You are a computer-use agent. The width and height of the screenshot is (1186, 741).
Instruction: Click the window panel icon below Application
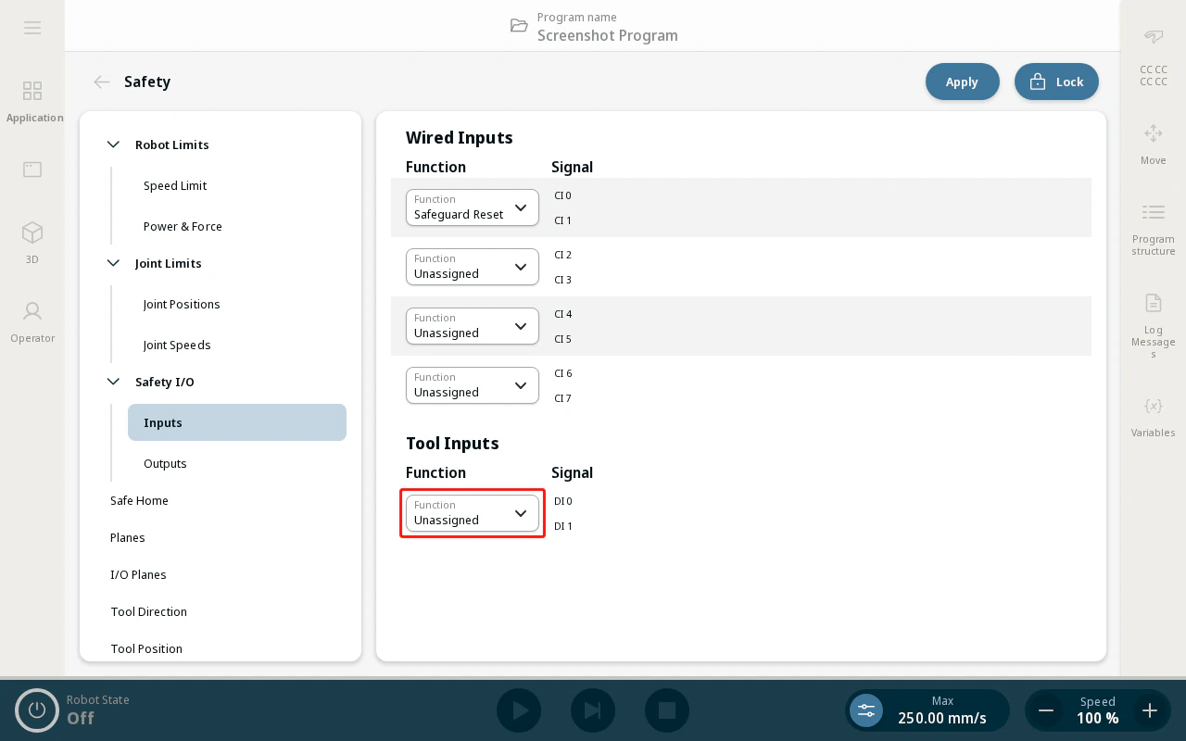[x=32, y=170]
